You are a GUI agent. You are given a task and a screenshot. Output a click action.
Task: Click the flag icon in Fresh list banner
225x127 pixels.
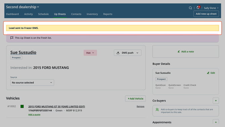(12, 38)
